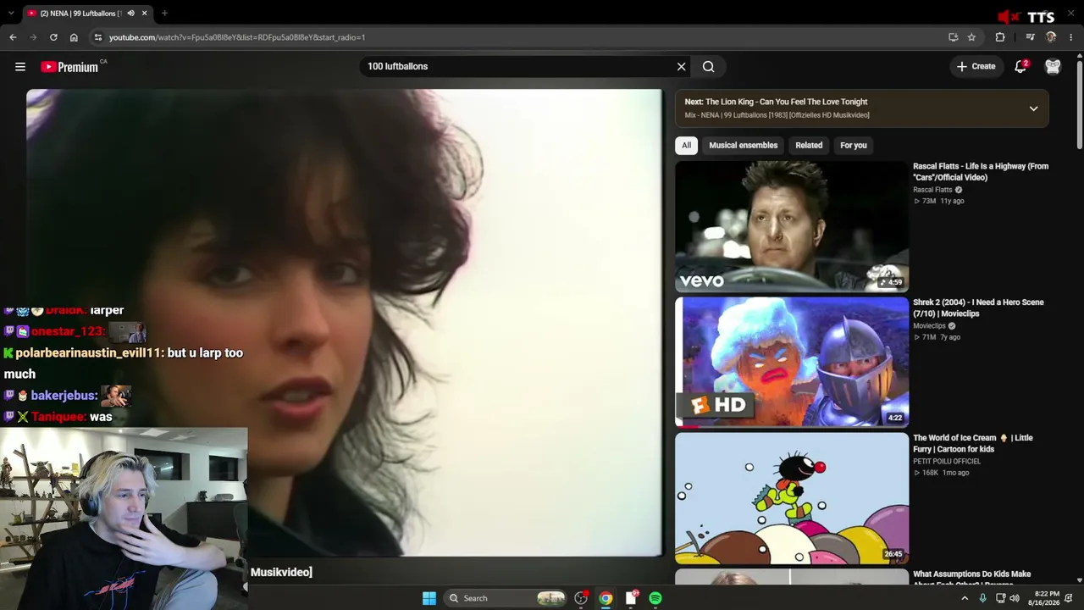1084x610 pixels.
Task: Open Rascal Flatts video thumbnail
Action: (x=792, y=226)
